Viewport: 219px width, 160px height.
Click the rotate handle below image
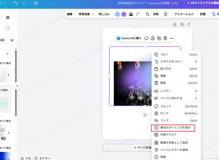pos(145,115)
